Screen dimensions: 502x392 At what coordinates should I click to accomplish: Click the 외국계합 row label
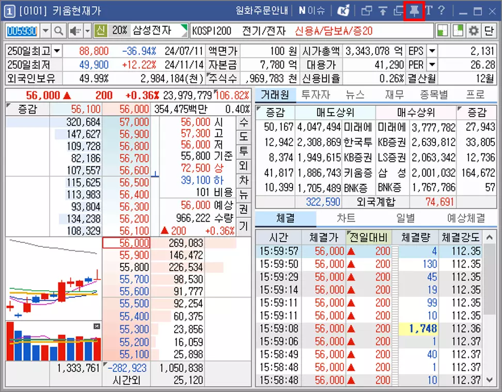point(376,202)
